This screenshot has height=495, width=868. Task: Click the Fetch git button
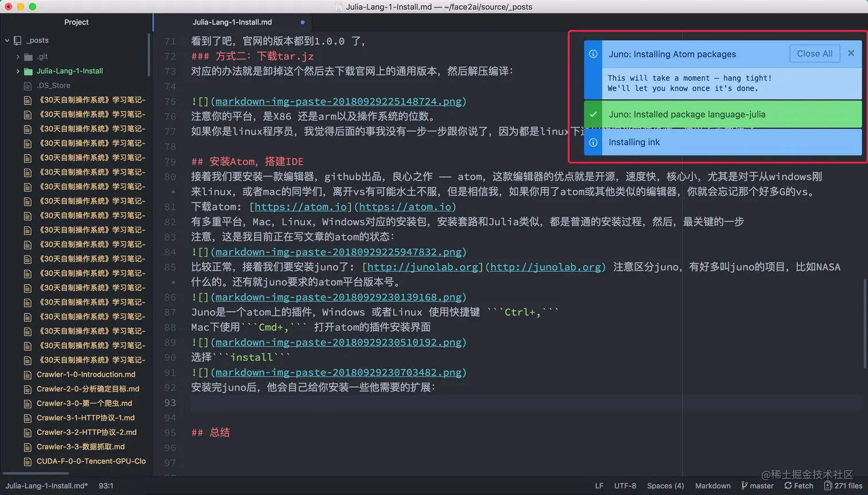pyautogui.click(x=799, y=486)
